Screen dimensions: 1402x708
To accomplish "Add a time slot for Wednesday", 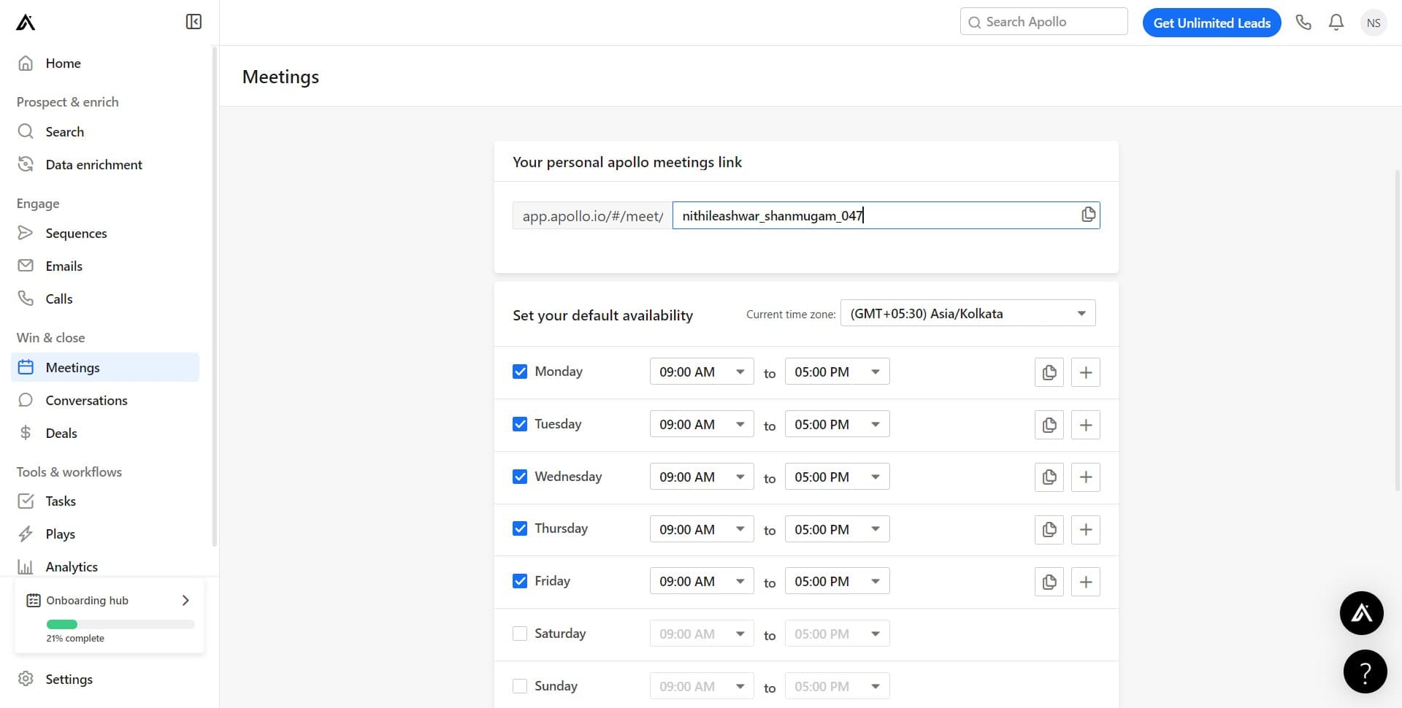I will 1086,477.
